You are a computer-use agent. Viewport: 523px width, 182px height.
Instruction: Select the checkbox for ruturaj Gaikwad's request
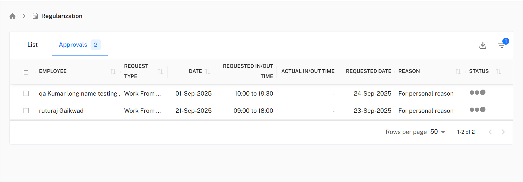tap(26, 110)
